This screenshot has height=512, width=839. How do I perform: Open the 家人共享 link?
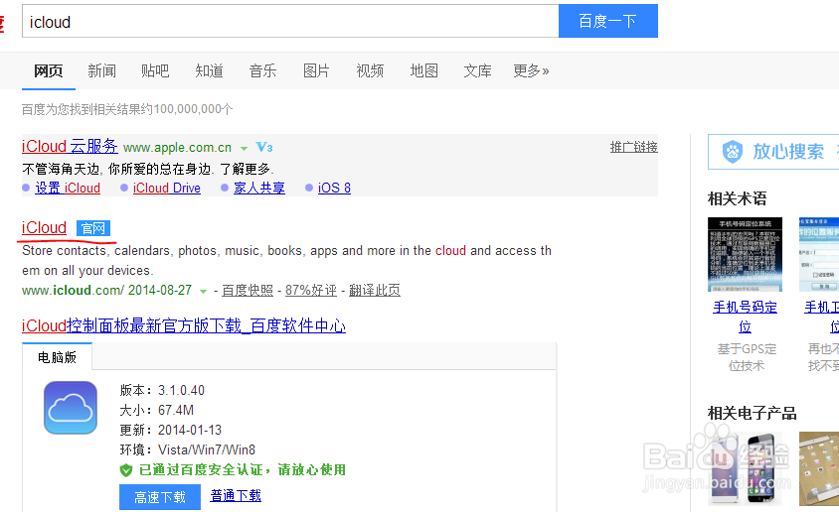(259, 188)
